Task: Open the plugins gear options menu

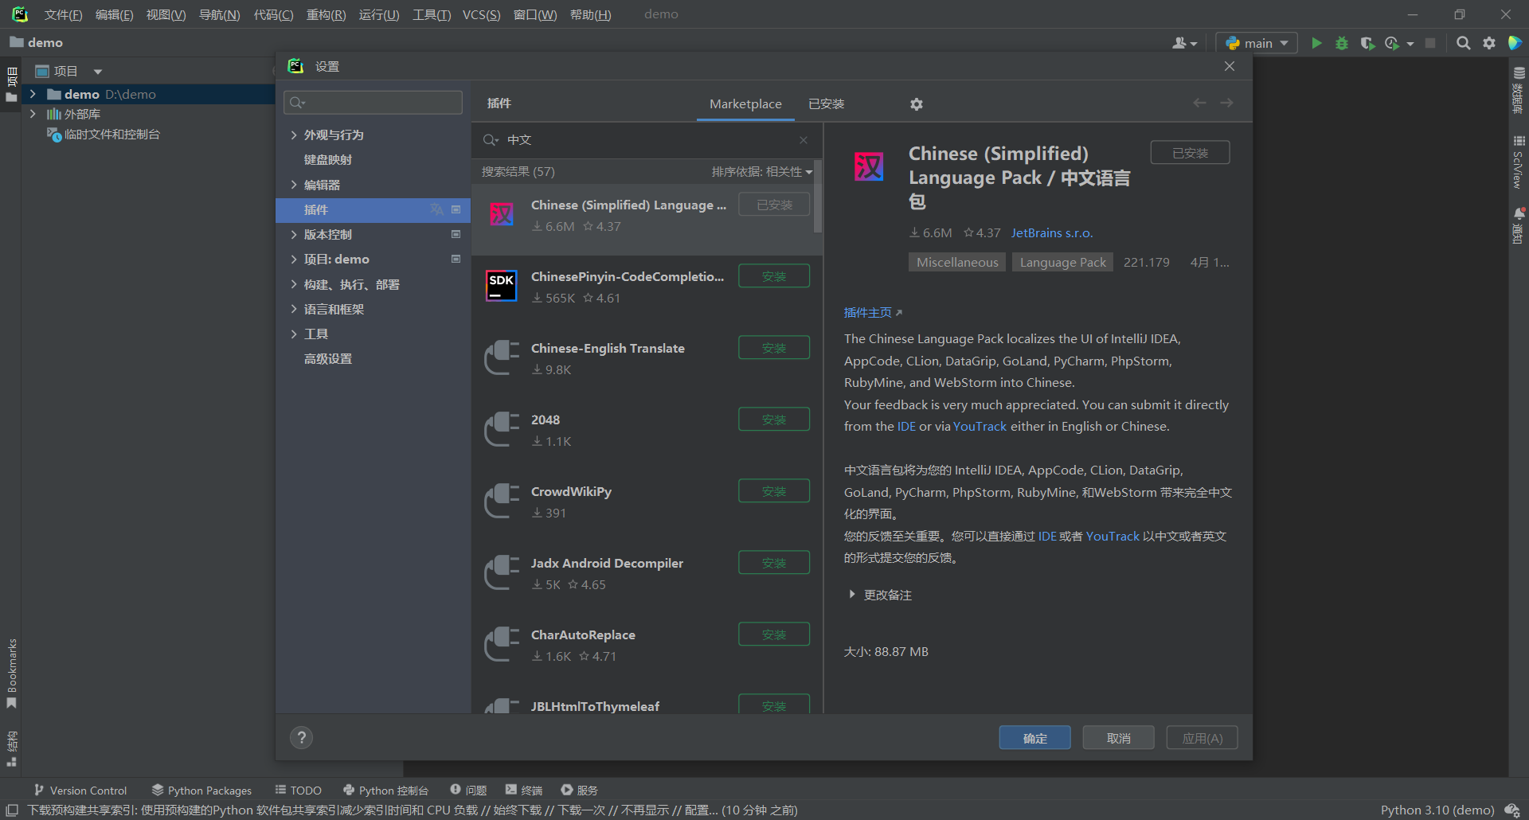Action: [x=917, y=104]
